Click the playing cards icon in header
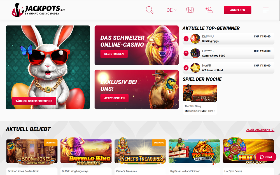 pyautogui.click(x=190, y=10)
